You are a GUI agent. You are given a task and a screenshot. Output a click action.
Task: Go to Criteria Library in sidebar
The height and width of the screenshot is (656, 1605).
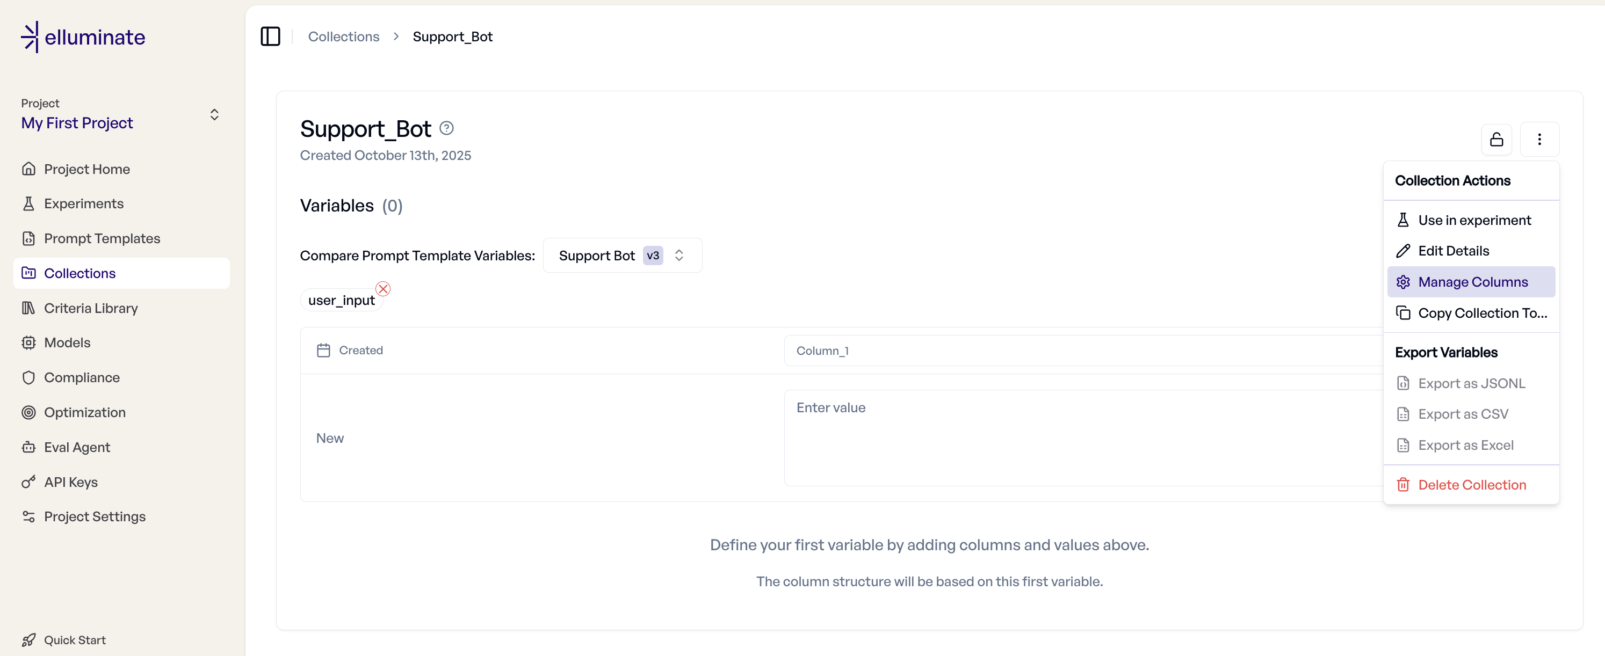pyautogui.click(x=90, y=308)
